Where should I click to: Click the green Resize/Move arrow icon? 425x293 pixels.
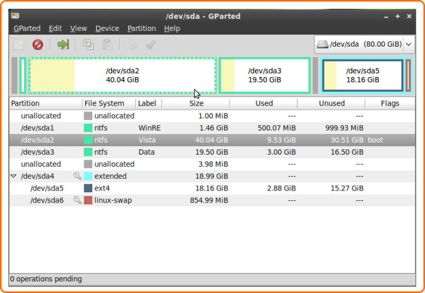point(63,44)
